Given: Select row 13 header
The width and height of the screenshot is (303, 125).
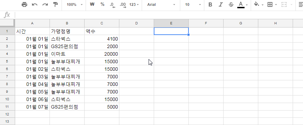Looking at the screenshot, I should (7, 122).
